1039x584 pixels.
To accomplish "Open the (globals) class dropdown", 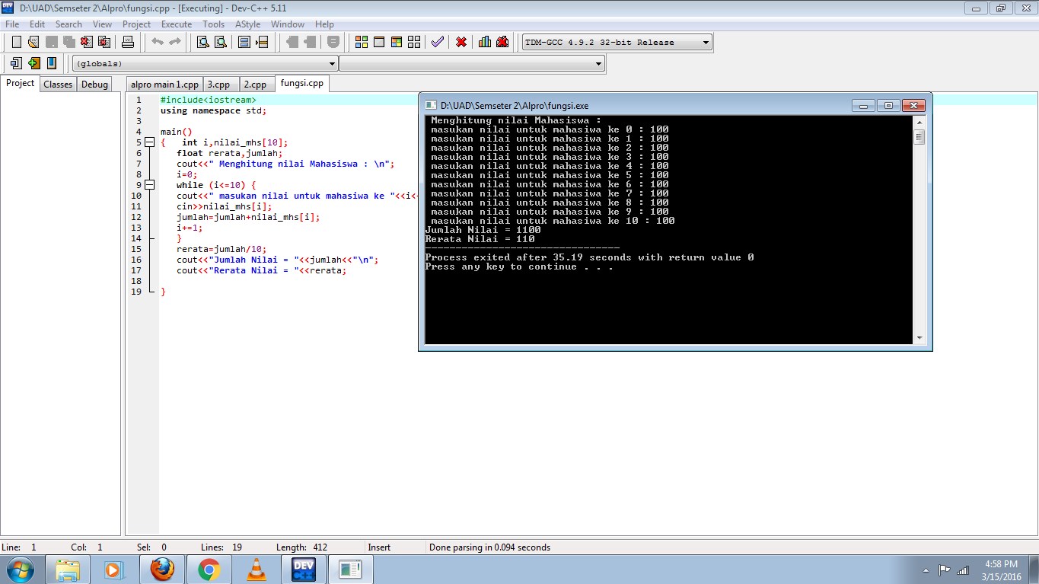I will point(205,64).
